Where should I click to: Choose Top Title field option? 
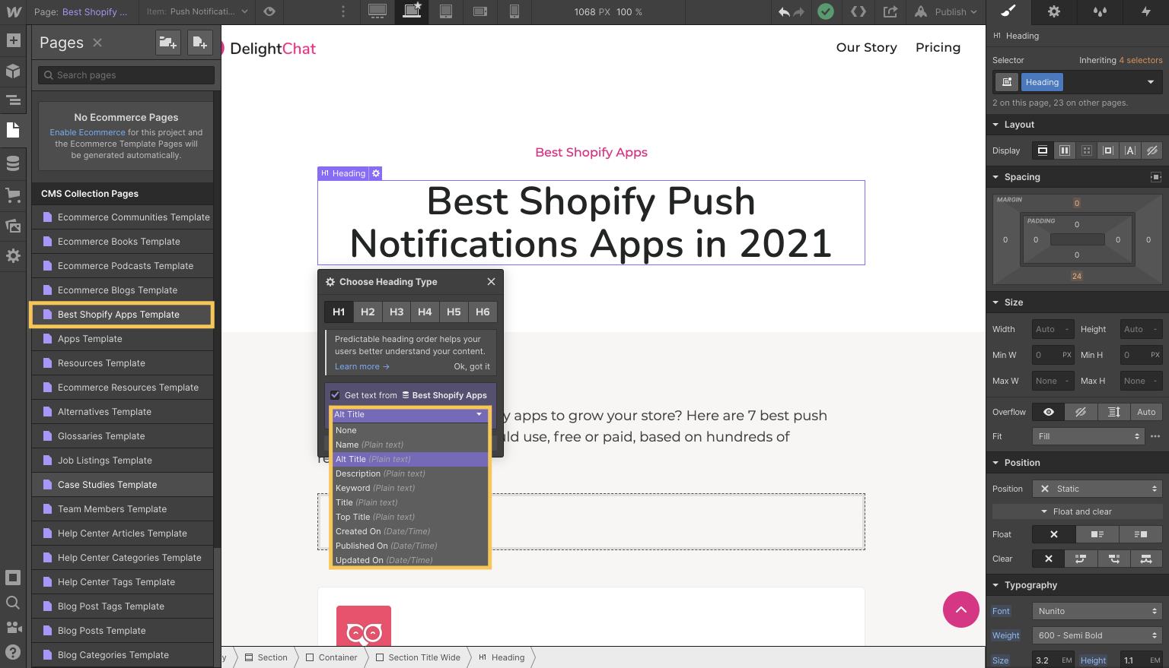click(x=410, y=517)
